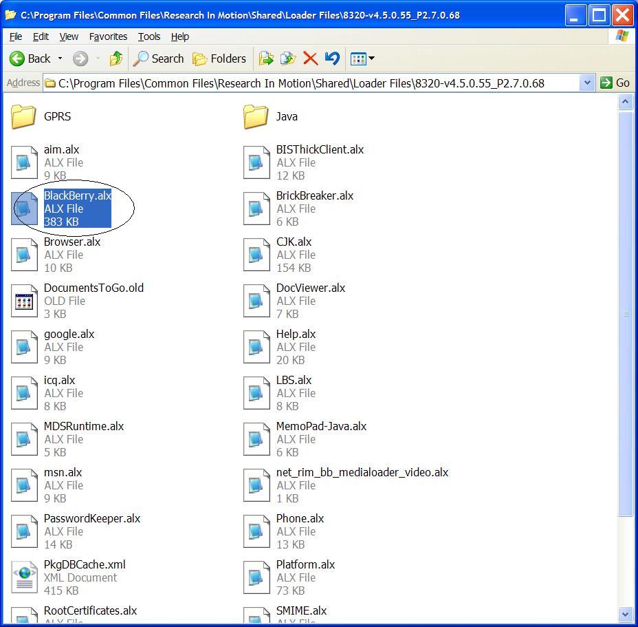Select the BlackBerry.alx file icon

pos(24,209)
